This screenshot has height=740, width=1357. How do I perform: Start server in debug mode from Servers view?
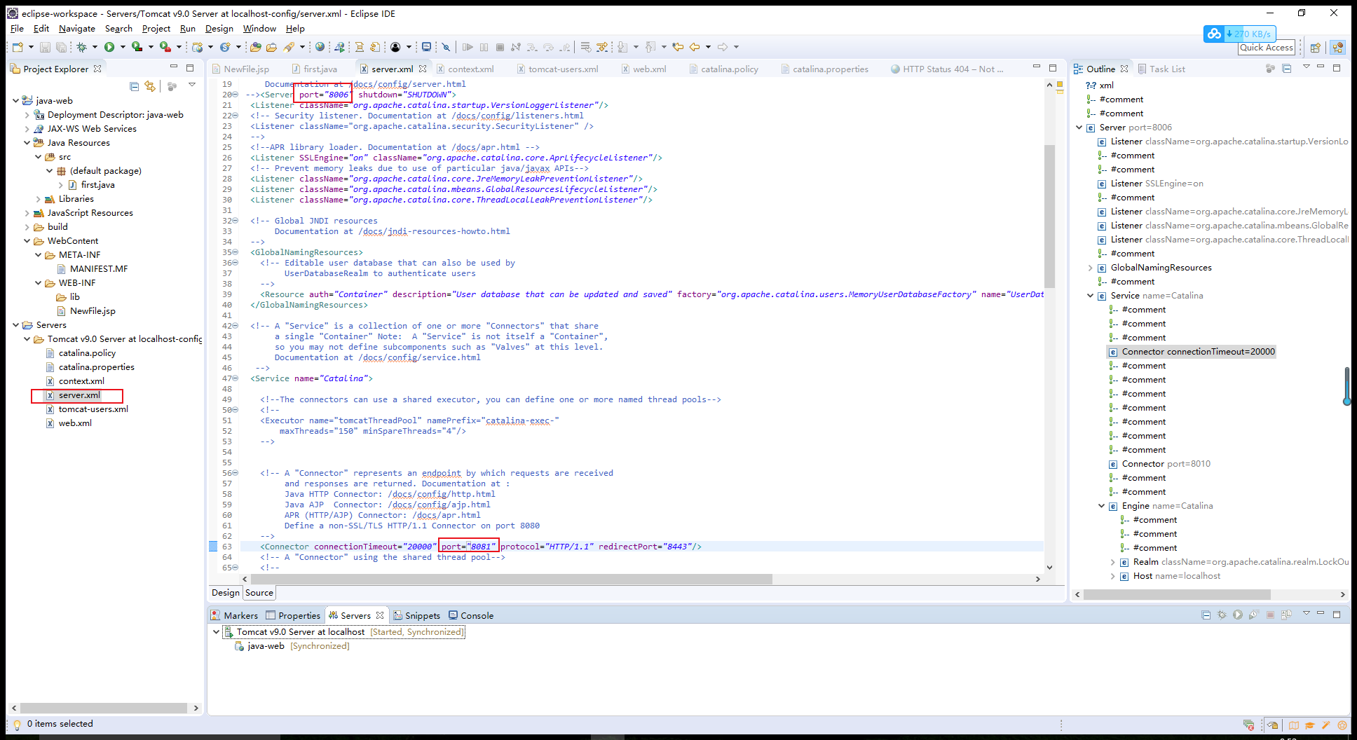point(1222,615)
